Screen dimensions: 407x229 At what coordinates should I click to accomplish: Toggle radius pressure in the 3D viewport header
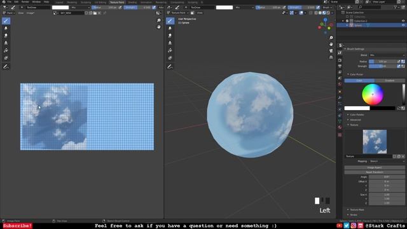(284, 8)
